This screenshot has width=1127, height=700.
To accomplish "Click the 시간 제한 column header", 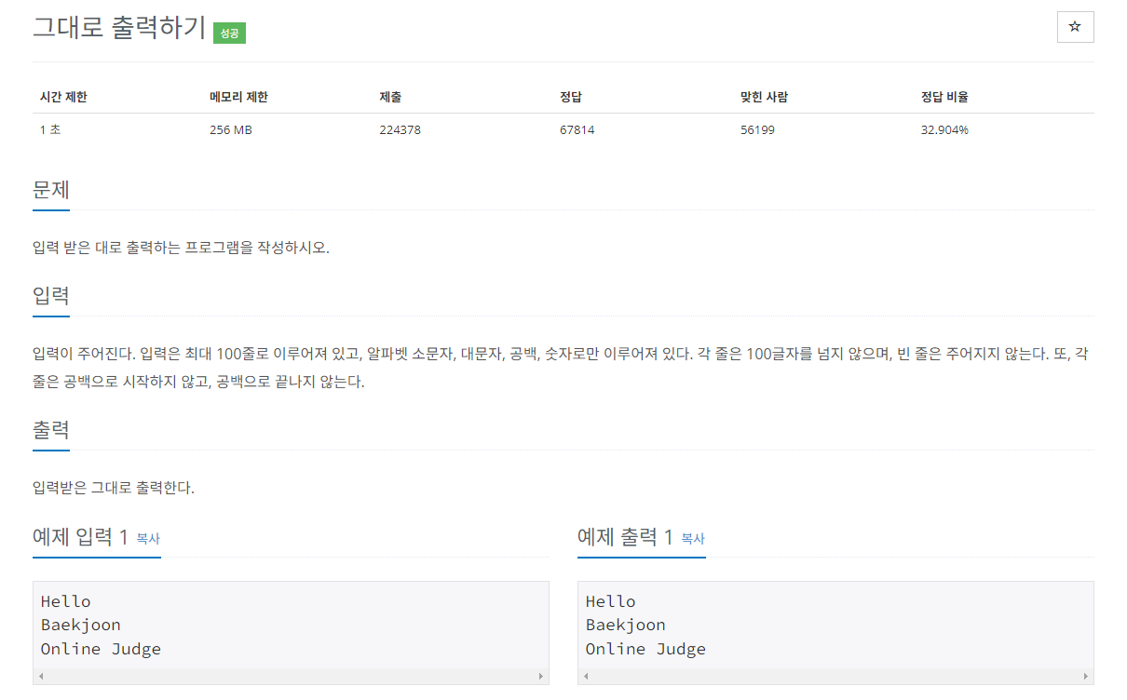I will (x=63, y=97).
